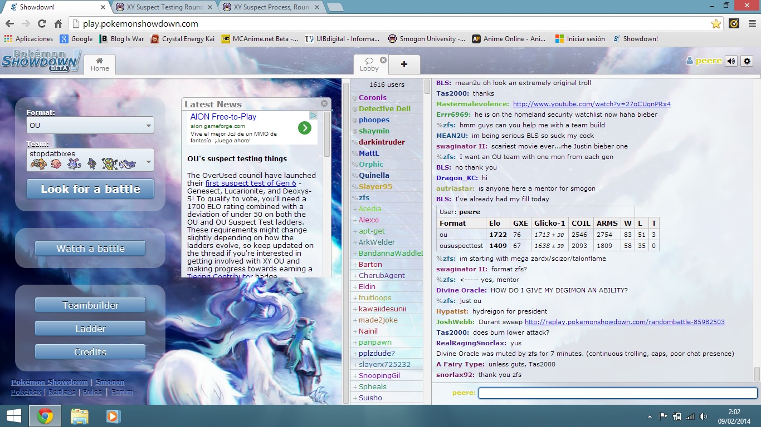Reload the page with refresh icon

pos(42,24)
